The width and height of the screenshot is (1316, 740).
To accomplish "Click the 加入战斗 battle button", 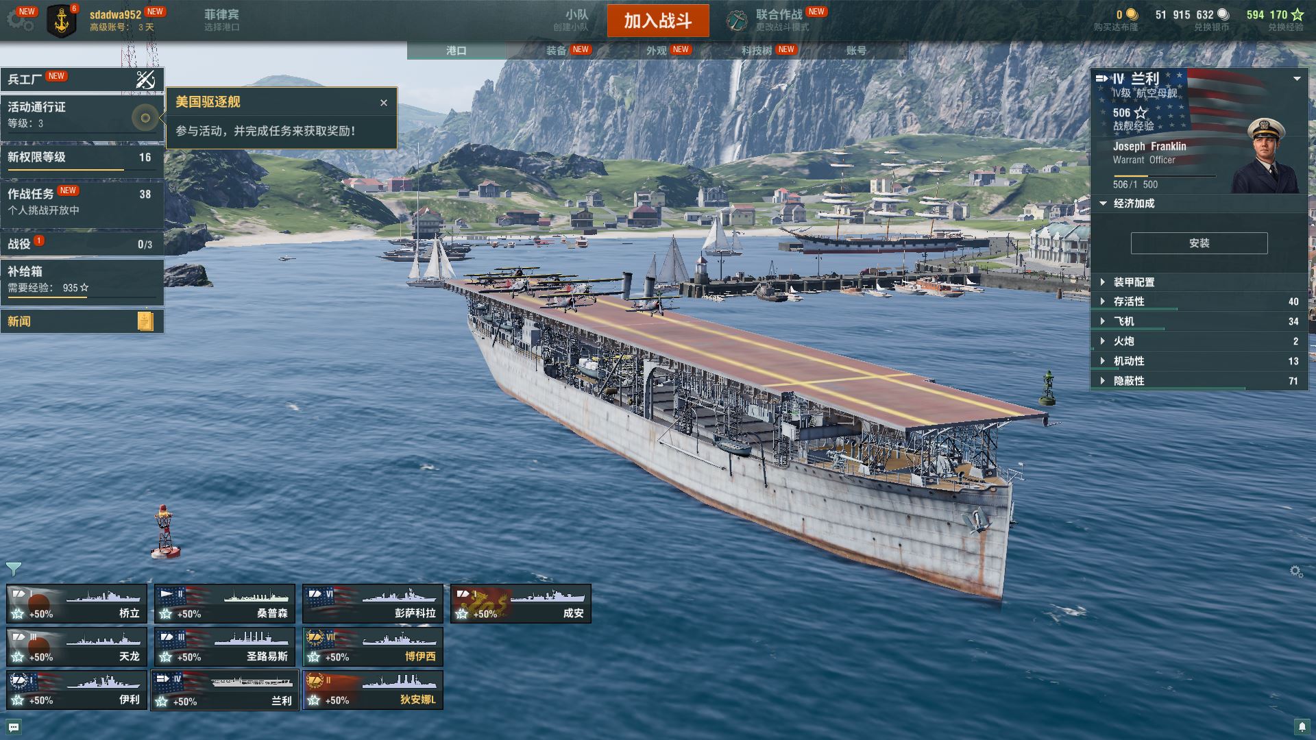I will 658,21.
